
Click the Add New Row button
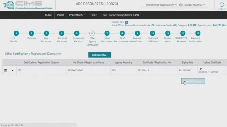click(100, 55)
